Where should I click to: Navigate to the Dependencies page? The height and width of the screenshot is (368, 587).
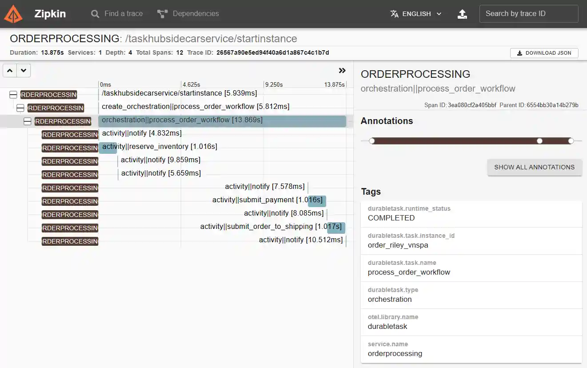(188, 13)
